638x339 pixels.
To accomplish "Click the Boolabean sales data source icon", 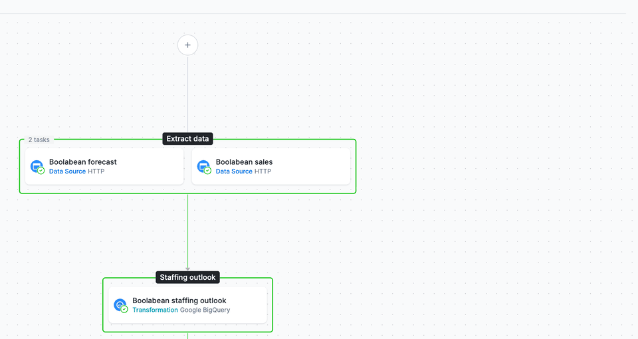I will pos(204,167).
